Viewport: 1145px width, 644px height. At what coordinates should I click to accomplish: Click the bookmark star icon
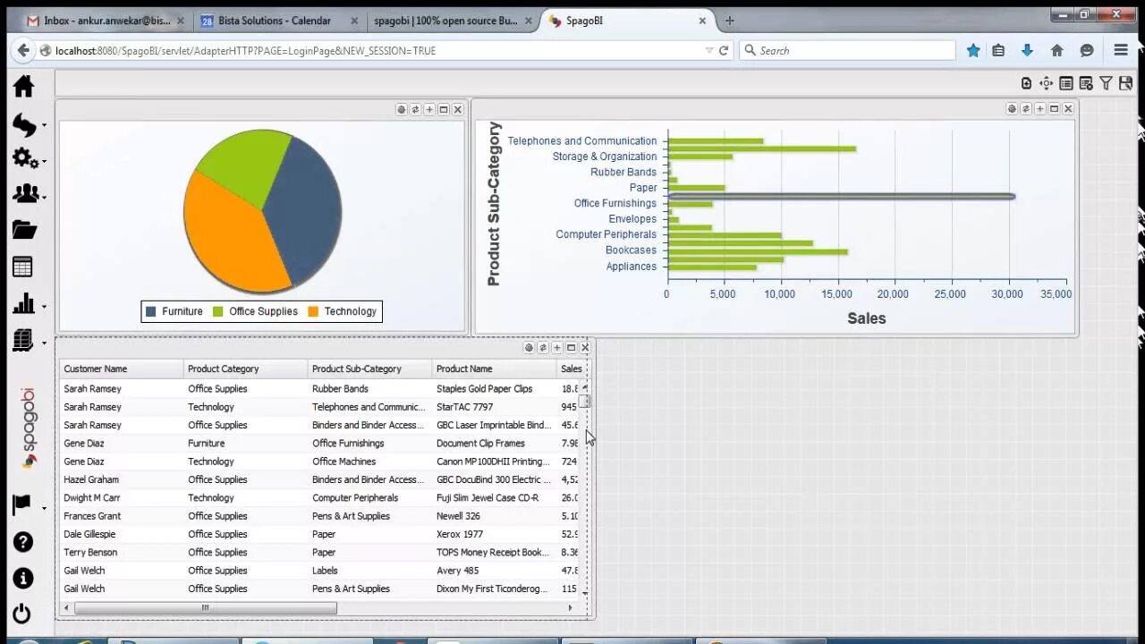973,51
